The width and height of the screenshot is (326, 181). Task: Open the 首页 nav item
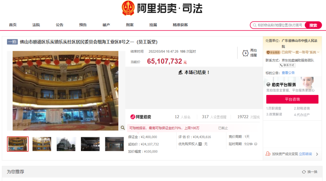pyautogui.click(x=13, y=25)
